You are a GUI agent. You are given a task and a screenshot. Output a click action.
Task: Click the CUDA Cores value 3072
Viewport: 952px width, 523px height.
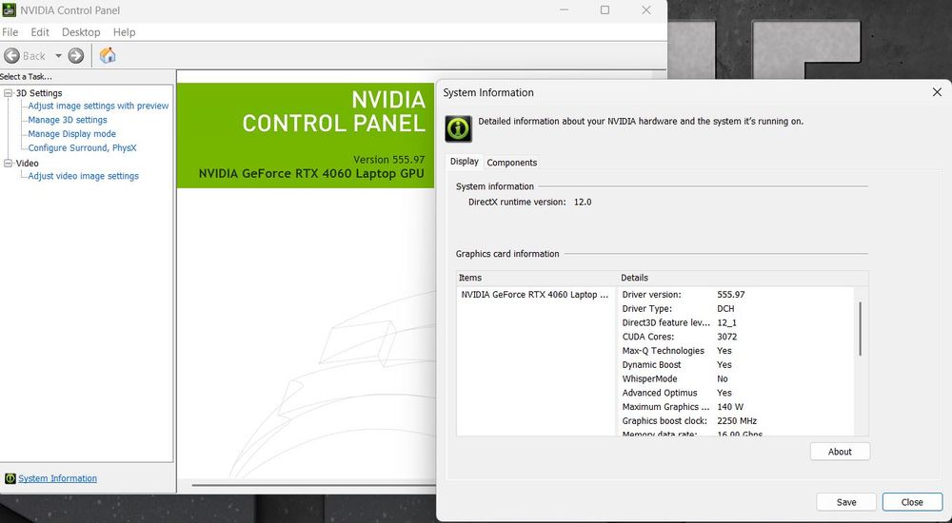coord(726,337)
